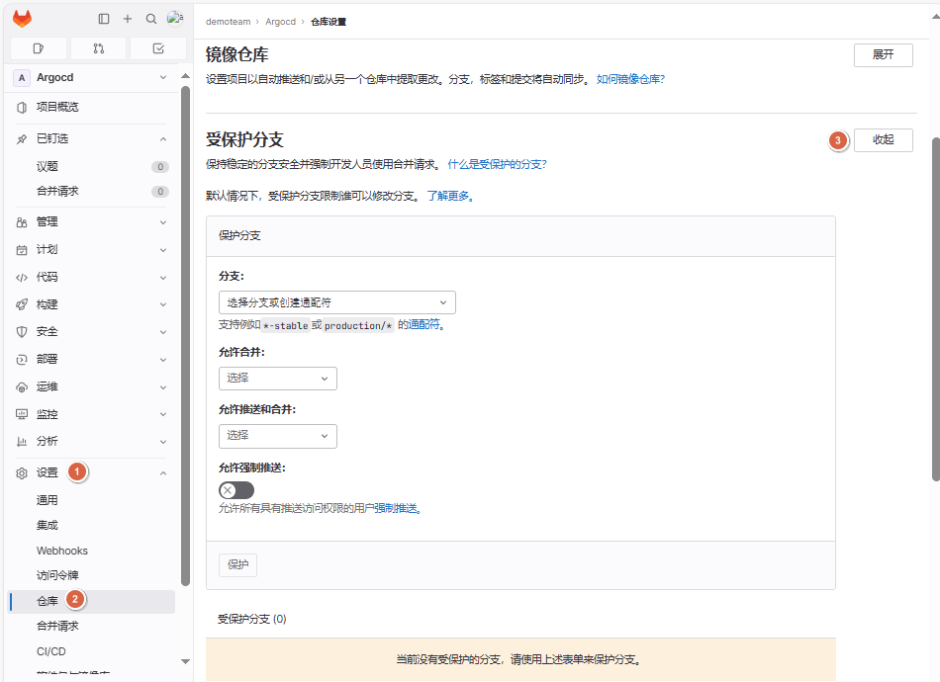Click 收起 button for 受保护分支

883,139
